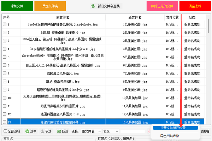Choose 打开文件所在位置 in context menu
Image resolution: width=212 pixels, height=141 pixels.
point(175,128)
